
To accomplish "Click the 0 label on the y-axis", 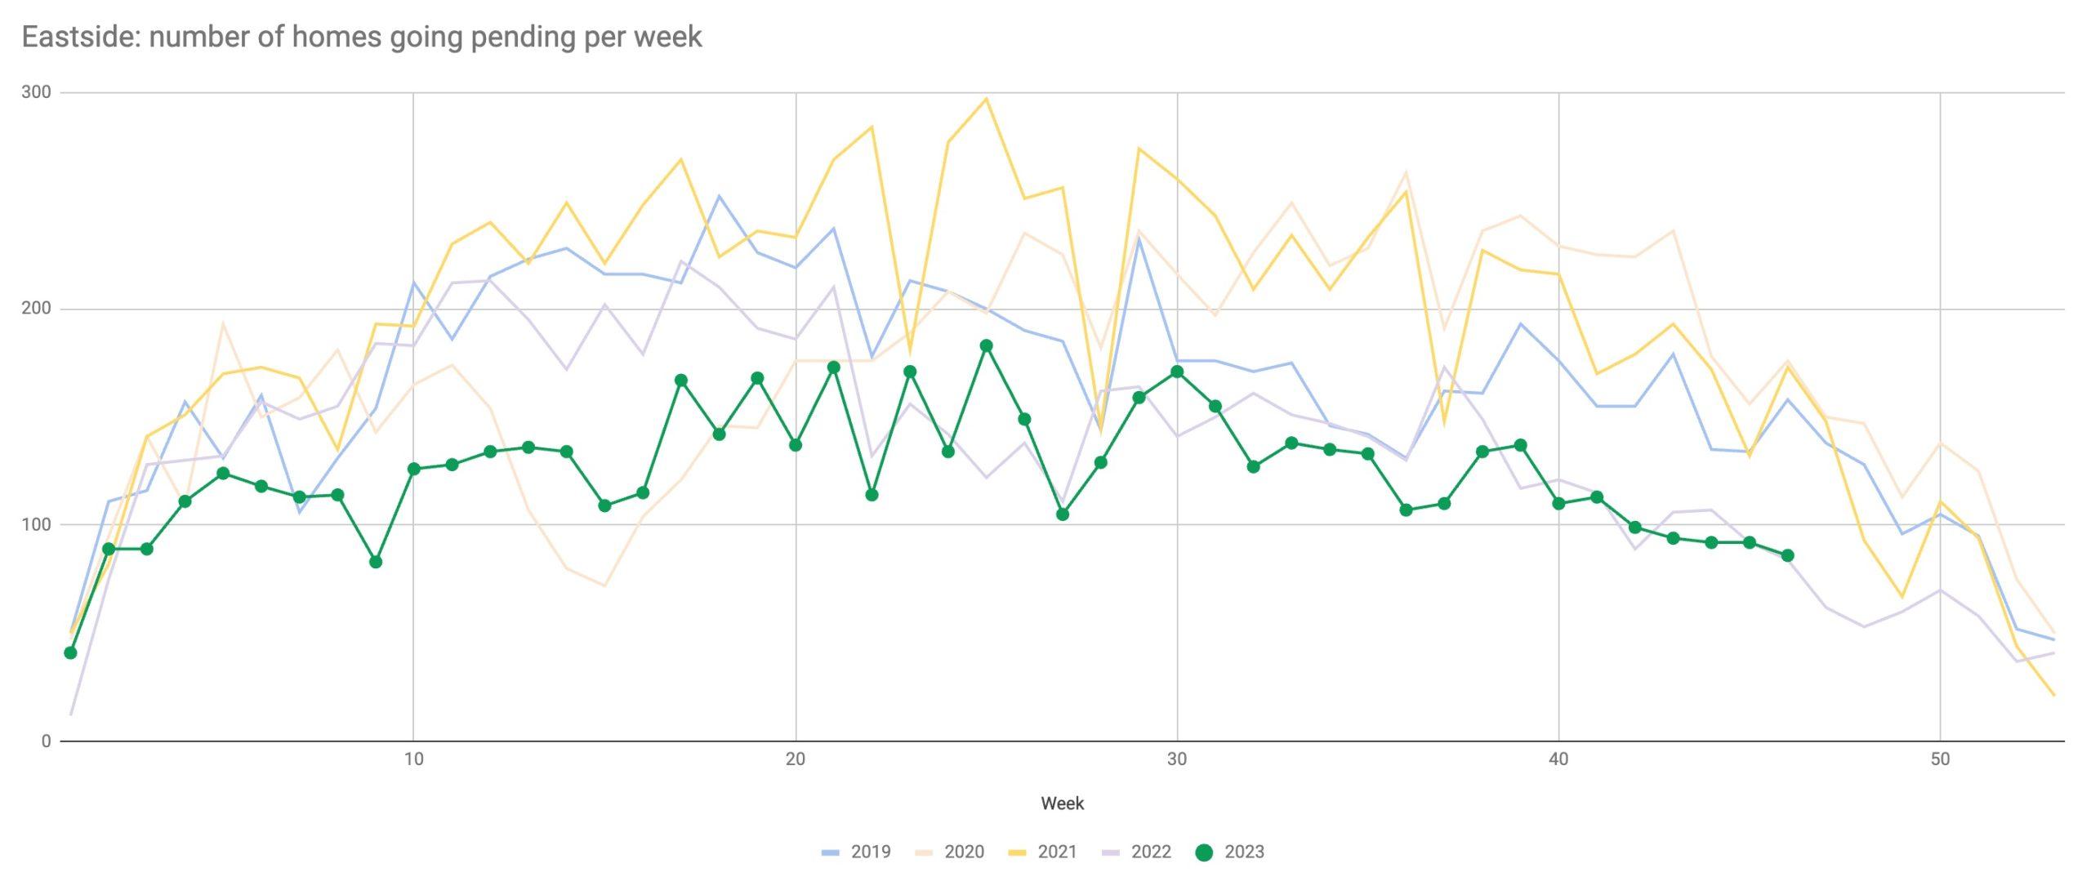I will pyautogui.click(x=46, y=741).
